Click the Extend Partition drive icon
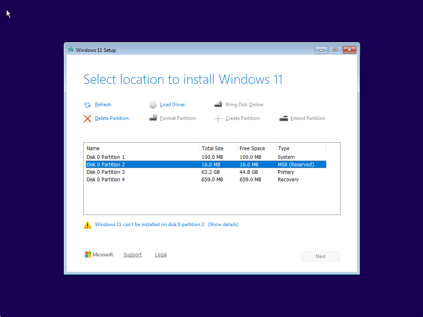 pyautogui.click(x=284, y=119)
